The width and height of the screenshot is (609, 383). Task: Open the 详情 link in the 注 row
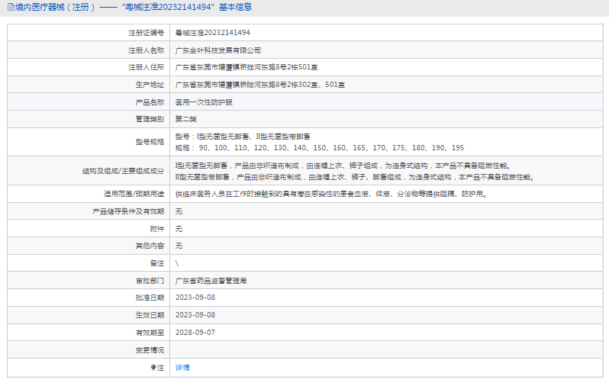point(182,368)
